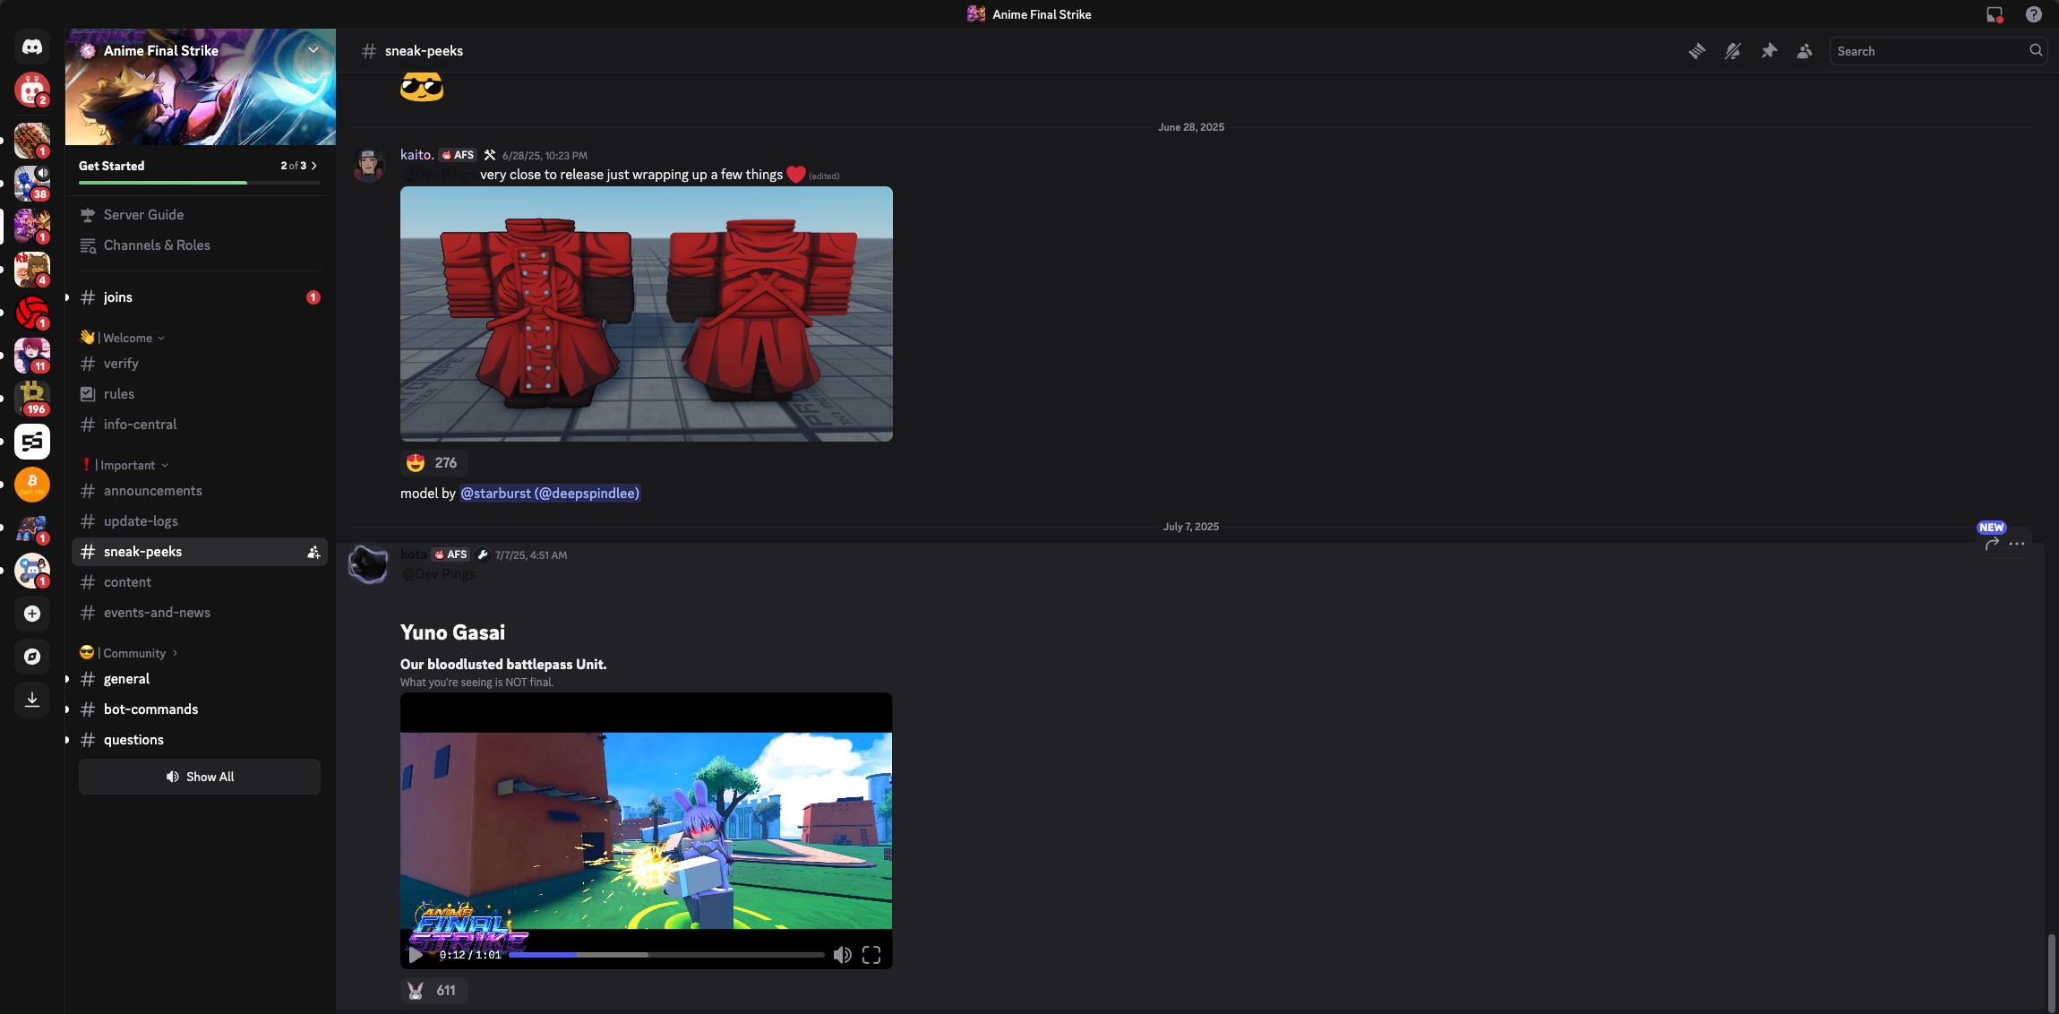Expand questions channel arrow

[67, 740]
